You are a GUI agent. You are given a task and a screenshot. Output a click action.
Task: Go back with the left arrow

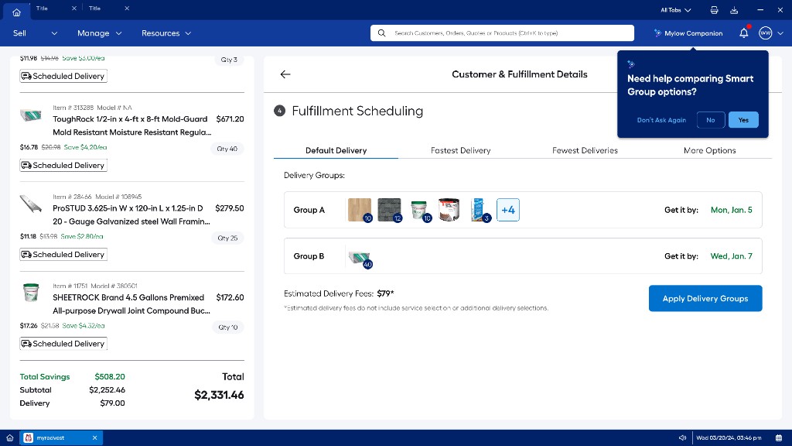coord(285,74)
